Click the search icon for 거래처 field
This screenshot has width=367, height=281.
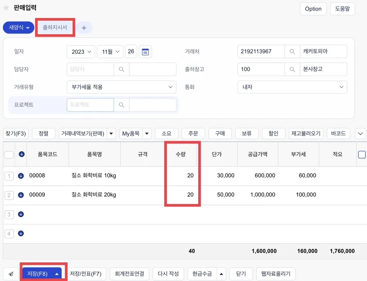292,51
